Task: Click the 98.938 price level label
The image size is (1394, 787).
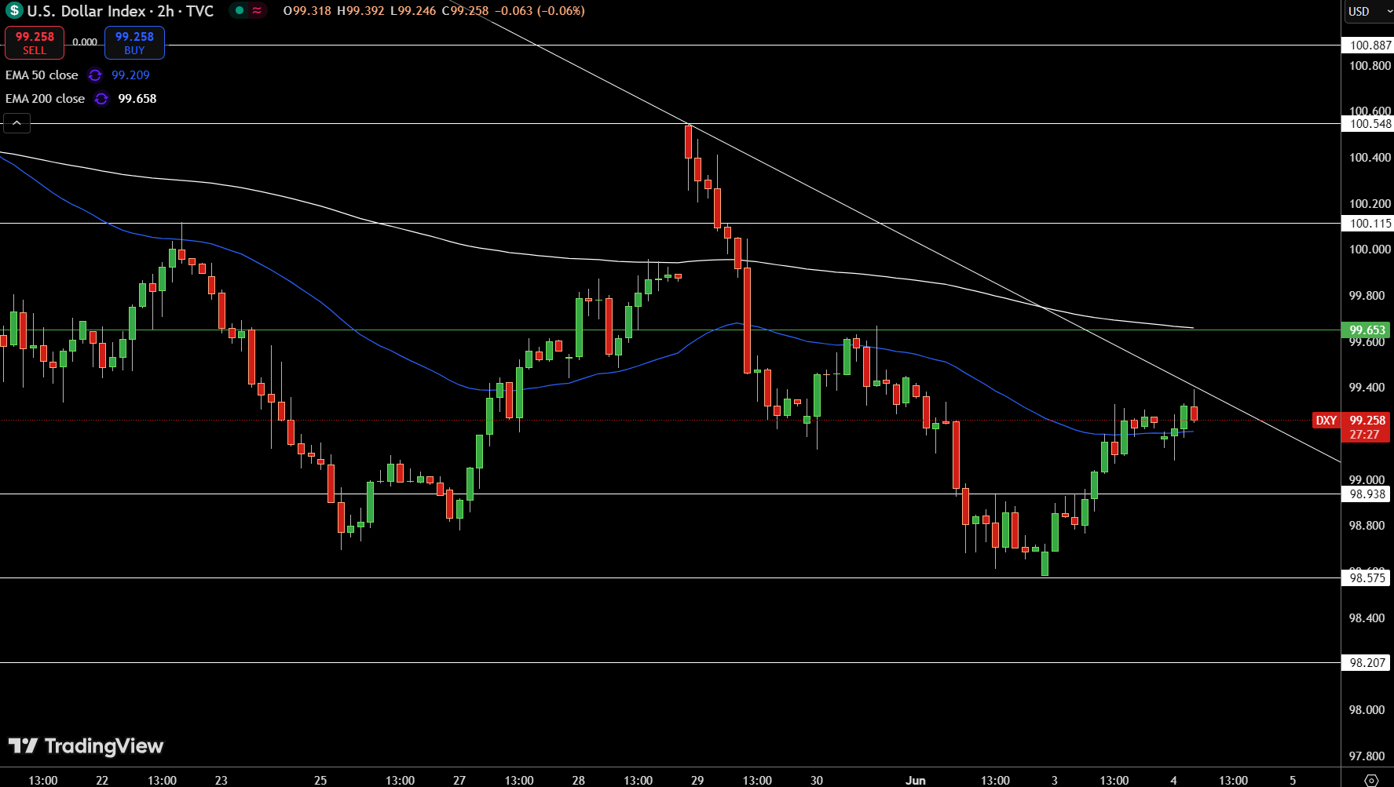Action: point(1367,494)
